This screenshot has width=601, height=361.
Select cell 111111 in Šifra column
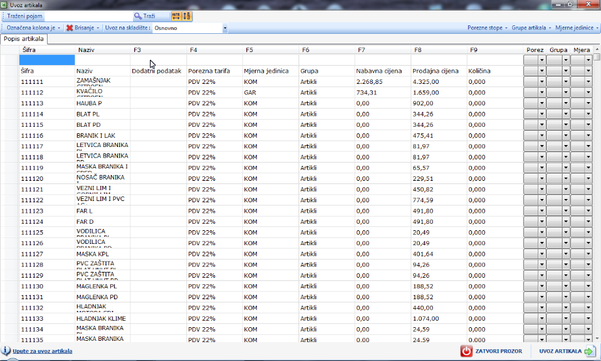tap(47, 81)
